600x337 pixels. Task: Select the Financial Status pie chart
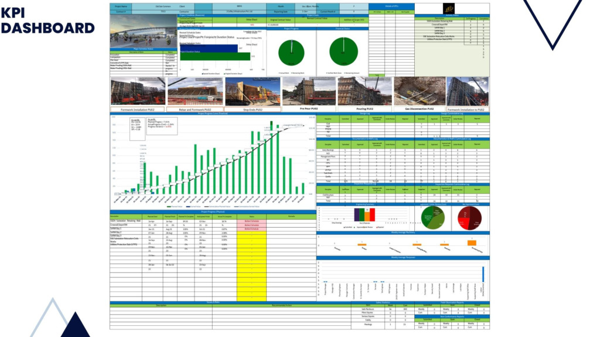tap(343, 52)
